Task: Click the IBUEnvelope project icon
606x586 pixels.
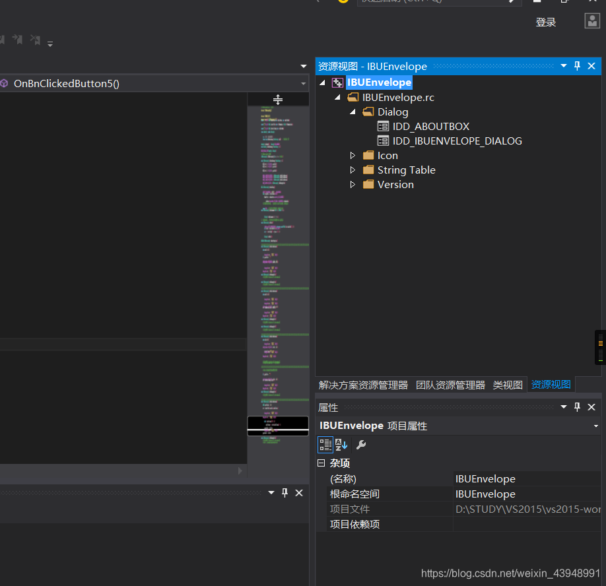Action: pyautogui.click(x=337, y=82)
